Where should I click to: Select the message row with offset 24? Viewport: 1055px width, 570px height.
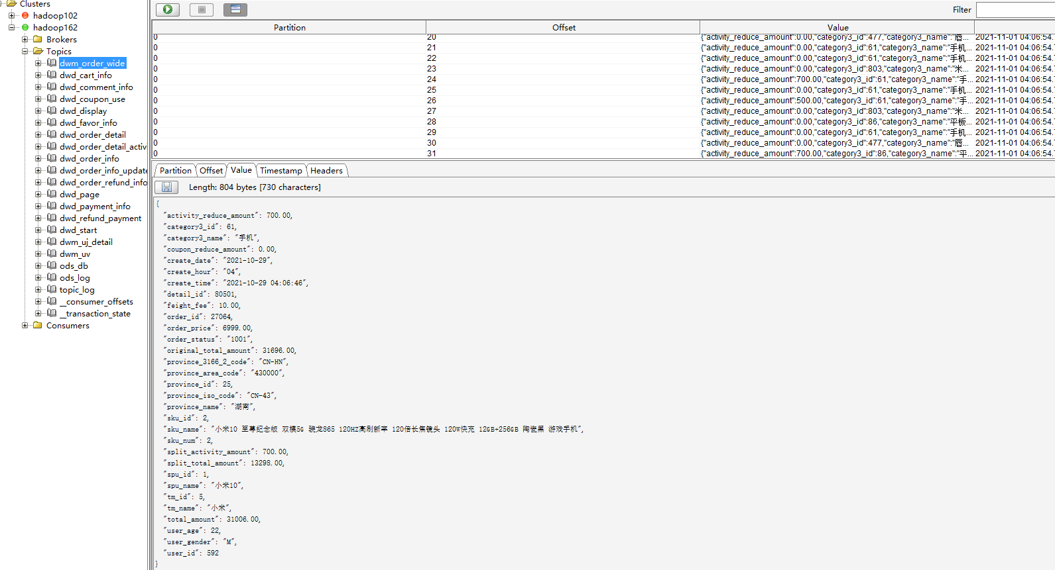tap(603, 79)
